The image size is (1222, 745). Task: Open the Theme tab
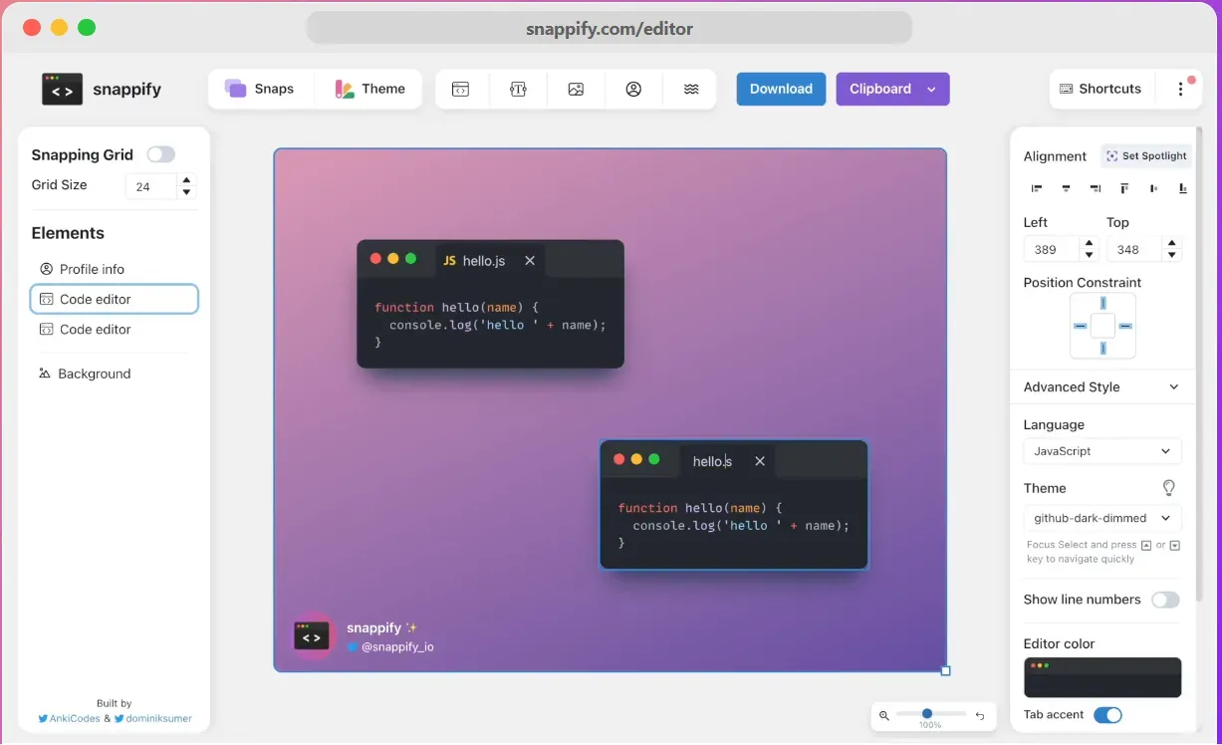point(369,89)
